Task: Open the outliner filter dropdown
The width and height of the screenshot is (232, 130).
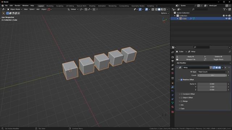Action: pos(225,9)
